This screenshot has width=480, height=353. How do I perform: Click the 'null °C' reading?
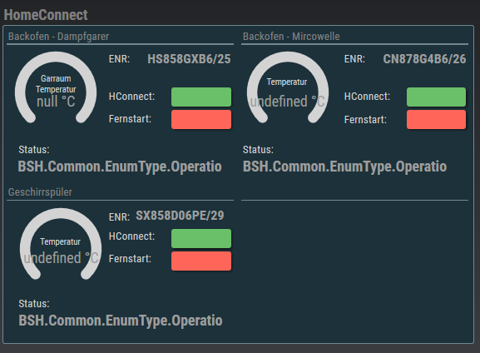point(56,102)
